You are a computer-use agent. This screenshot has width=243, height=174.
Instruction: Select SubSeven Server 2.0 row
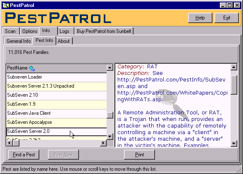coord(56,132)
